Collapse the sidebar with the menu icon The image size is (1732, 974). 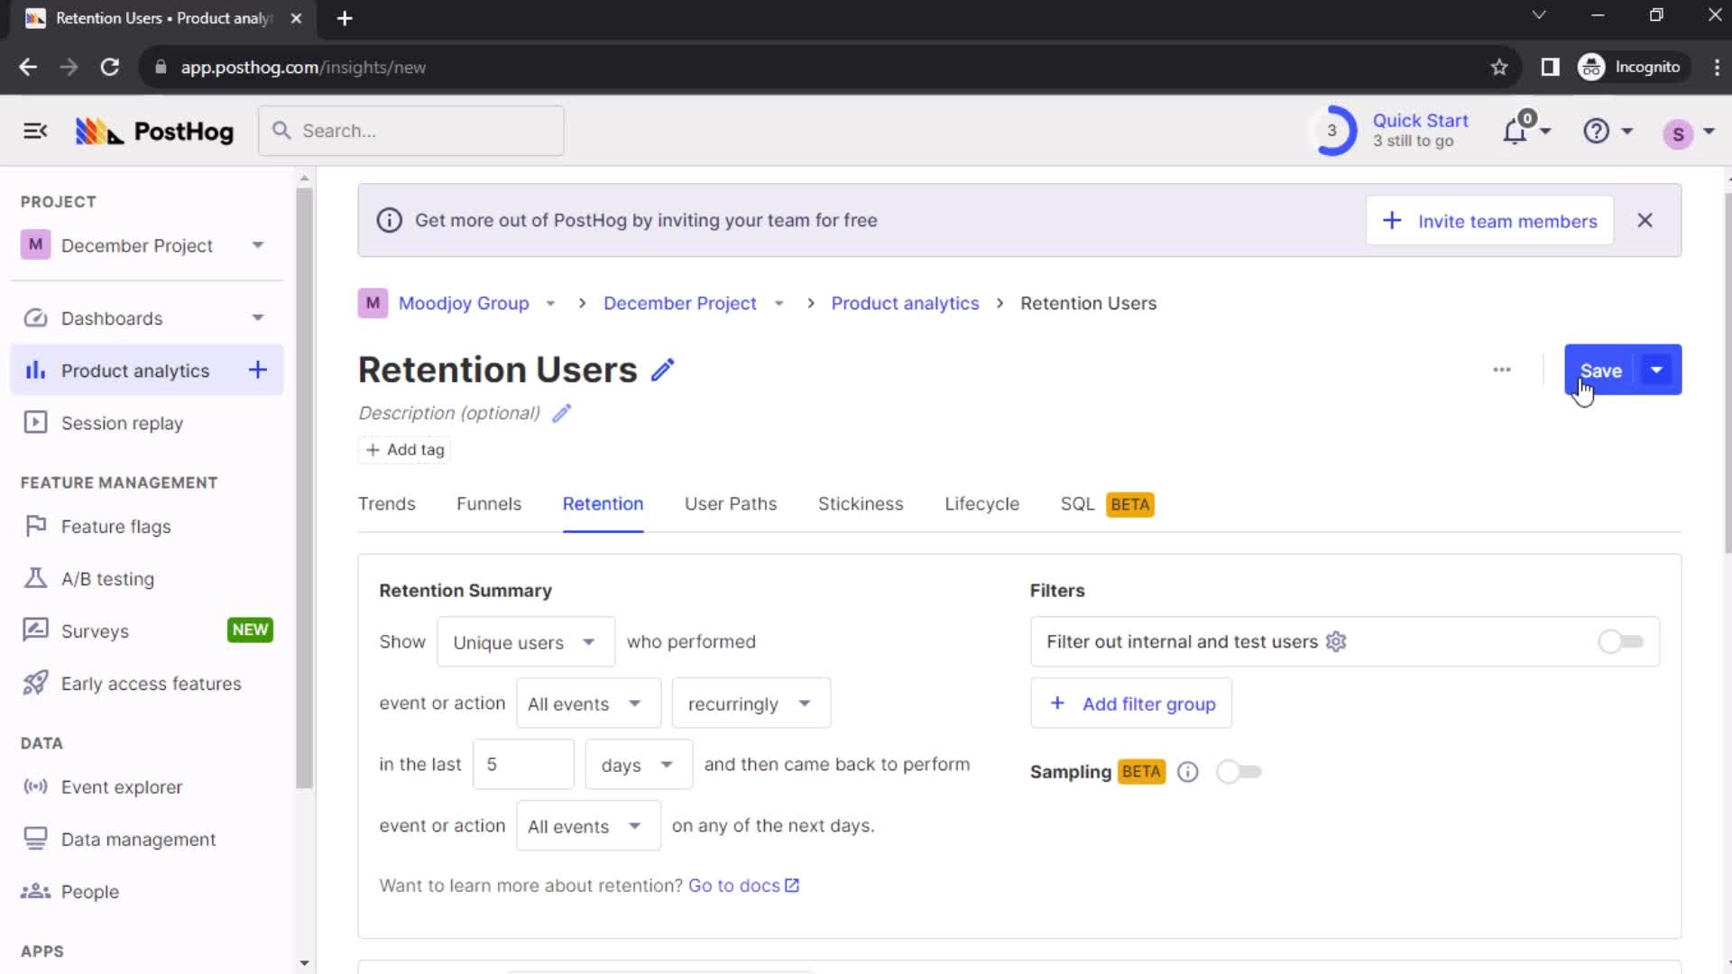pos(35,132)
